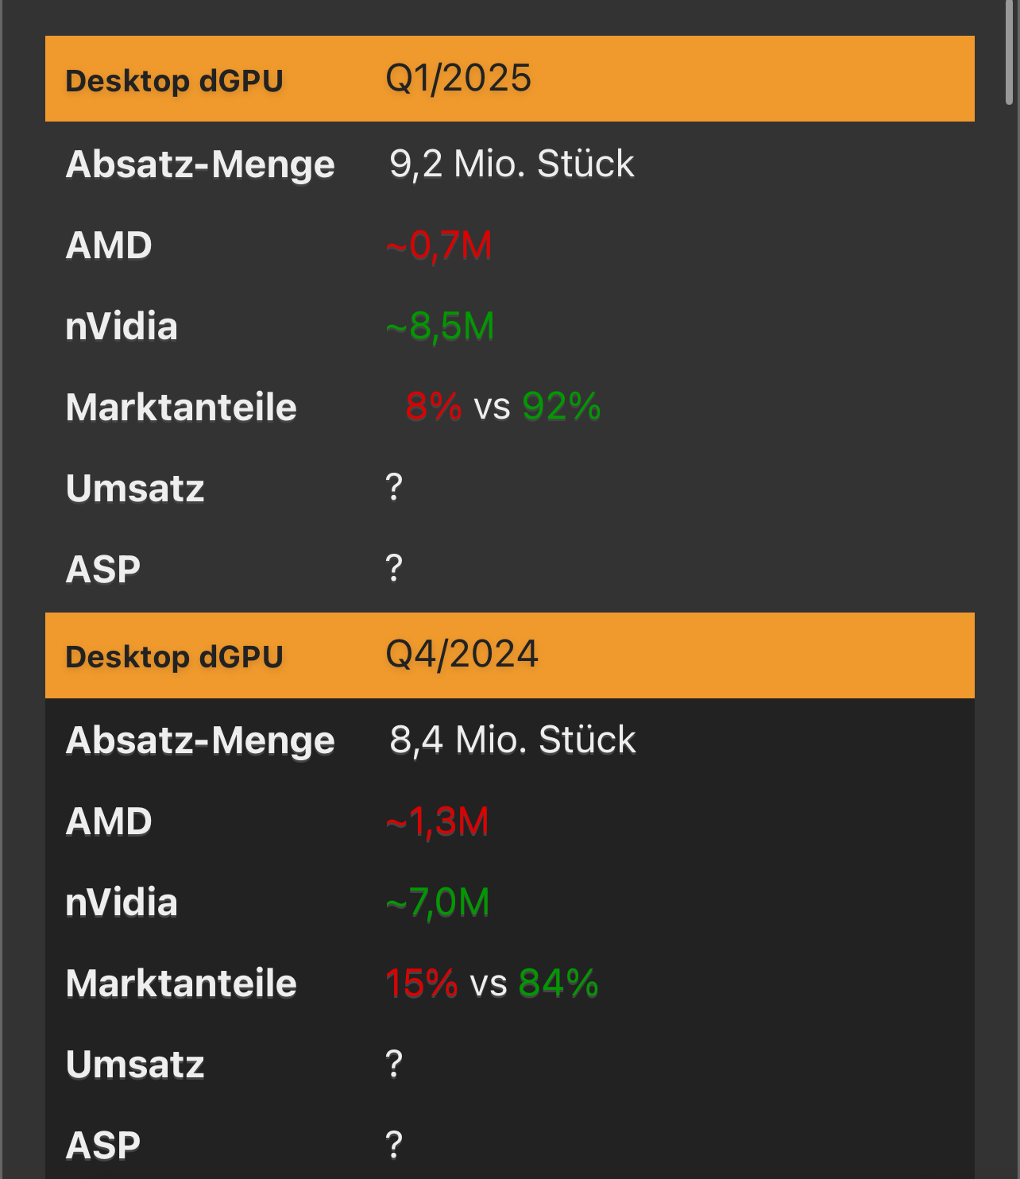Click the green 84% market share value
This screenshot has width=1020, height=1179.
pyautogui.click(x=558, y=984)
